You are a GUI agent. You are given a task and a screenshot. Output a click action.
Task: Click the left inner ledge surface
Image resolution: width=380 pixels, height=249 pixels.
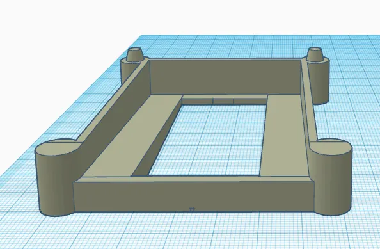pos(133,136)
